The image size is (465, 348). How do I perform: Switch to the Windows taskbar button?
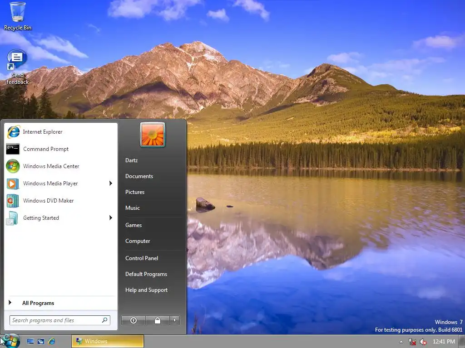pos(108,341)
